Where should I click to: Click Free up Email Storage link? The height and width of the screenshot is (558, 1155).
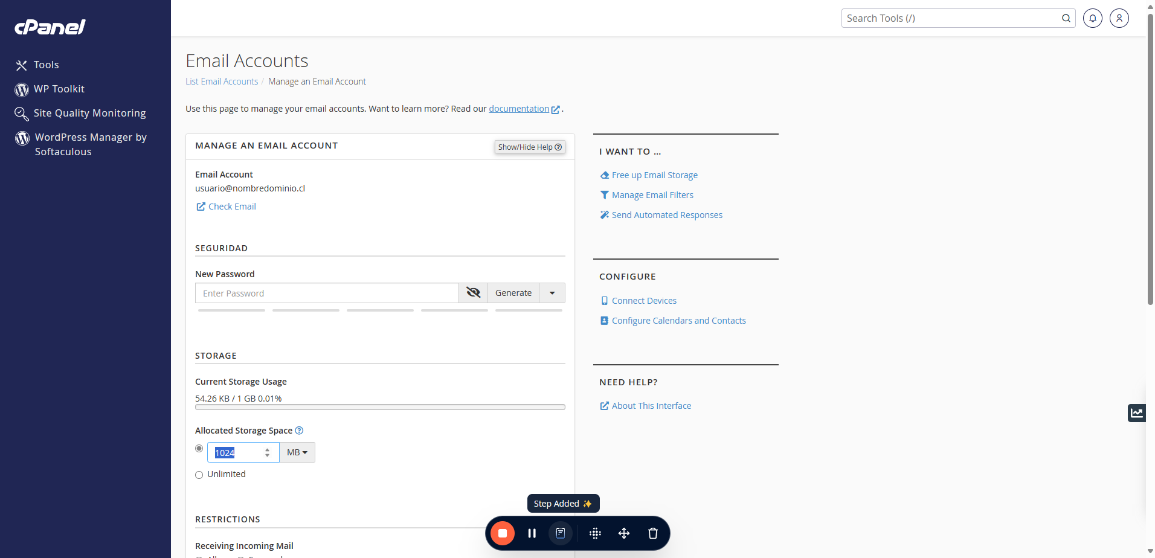coord(654,175)
